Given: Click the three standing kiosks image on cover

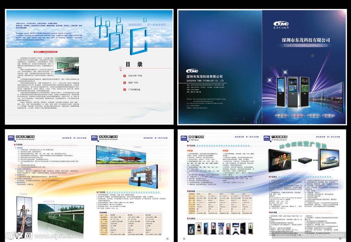Looking at the screenshot, I should [293, 92].
